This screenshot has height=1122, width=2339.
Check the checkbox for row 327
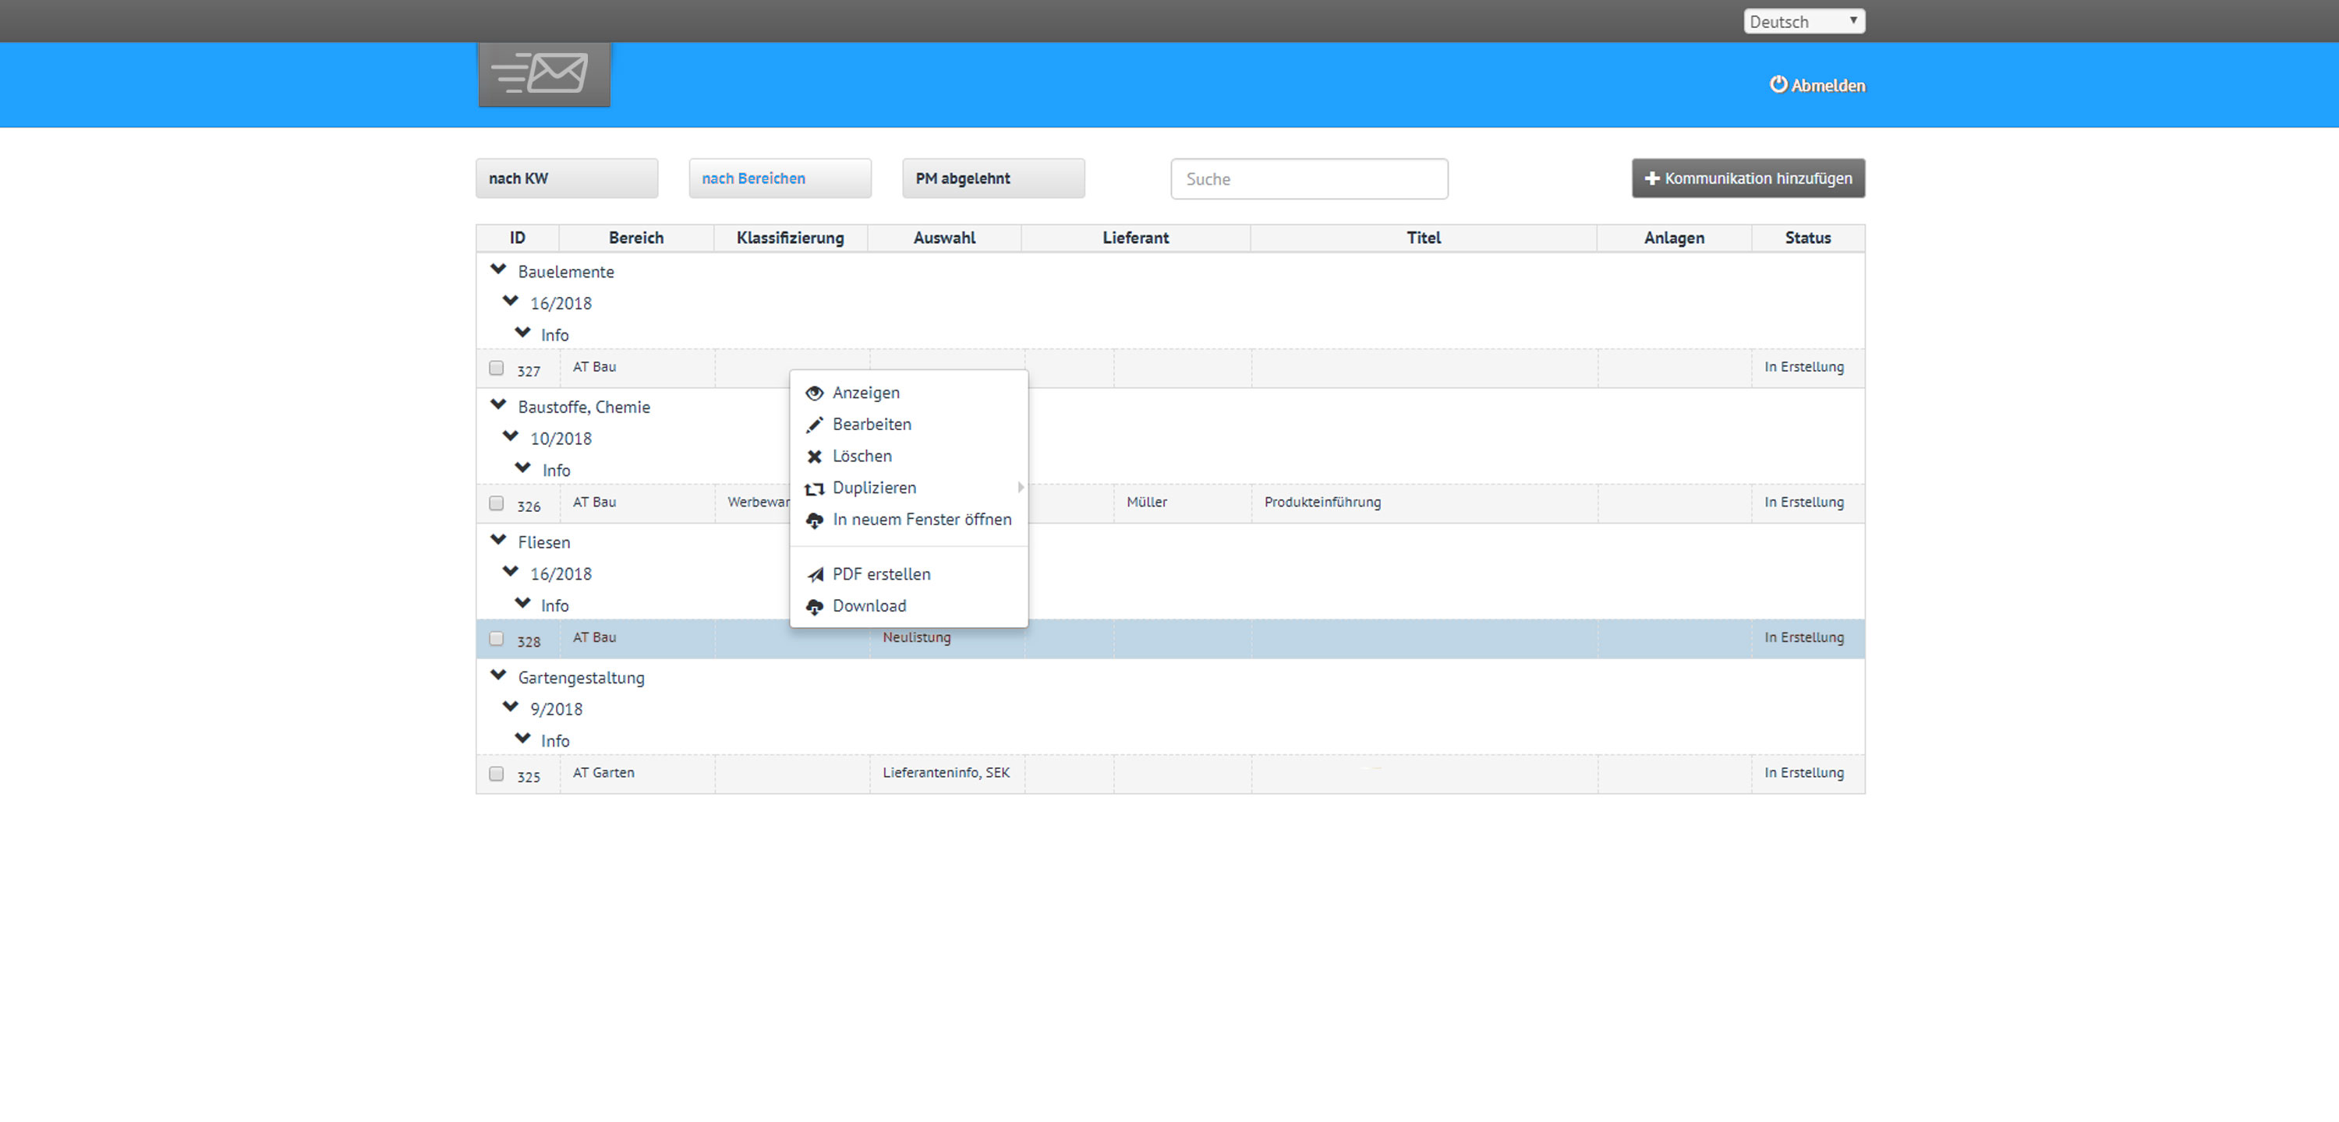tap(496, 368)
